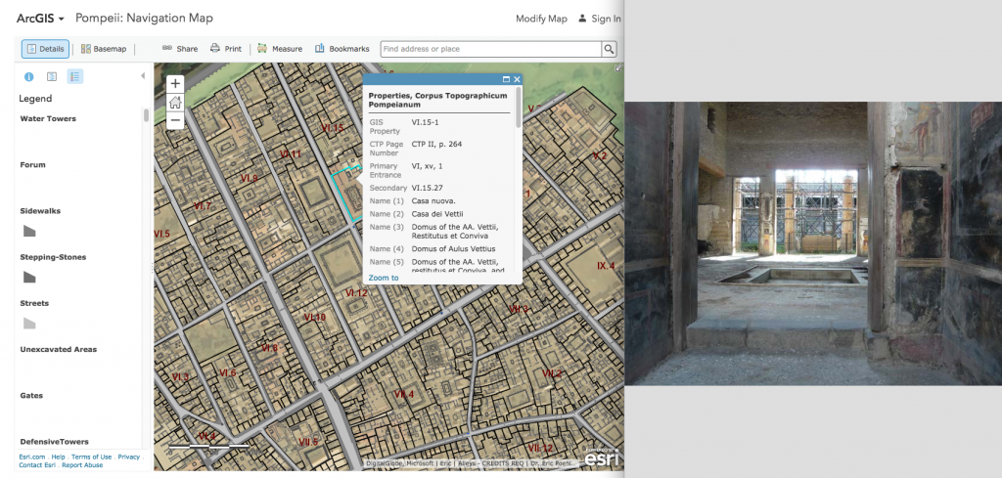
Task: Click the Streets legend swatch
Action: pyautogui.click(x=29, y=323)
